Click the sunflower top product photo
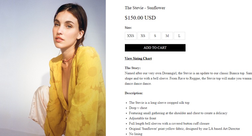This screenshot has height=136, width=252. point(53,68)
